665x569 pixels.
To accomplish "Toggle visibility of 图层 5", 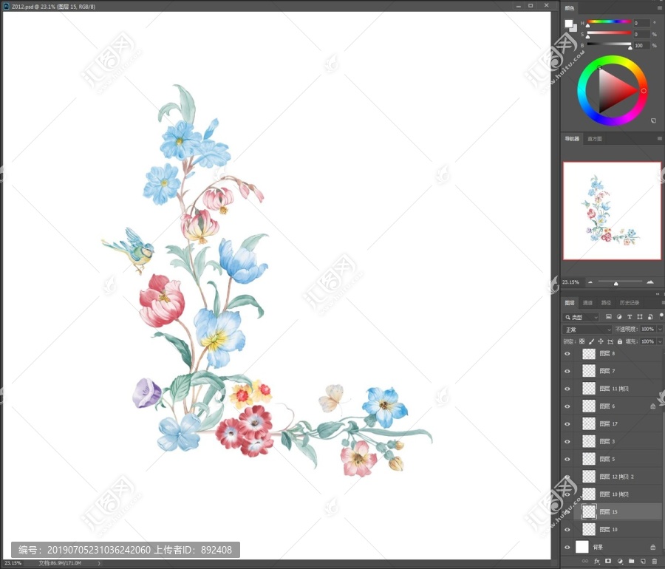I will 567,459.
